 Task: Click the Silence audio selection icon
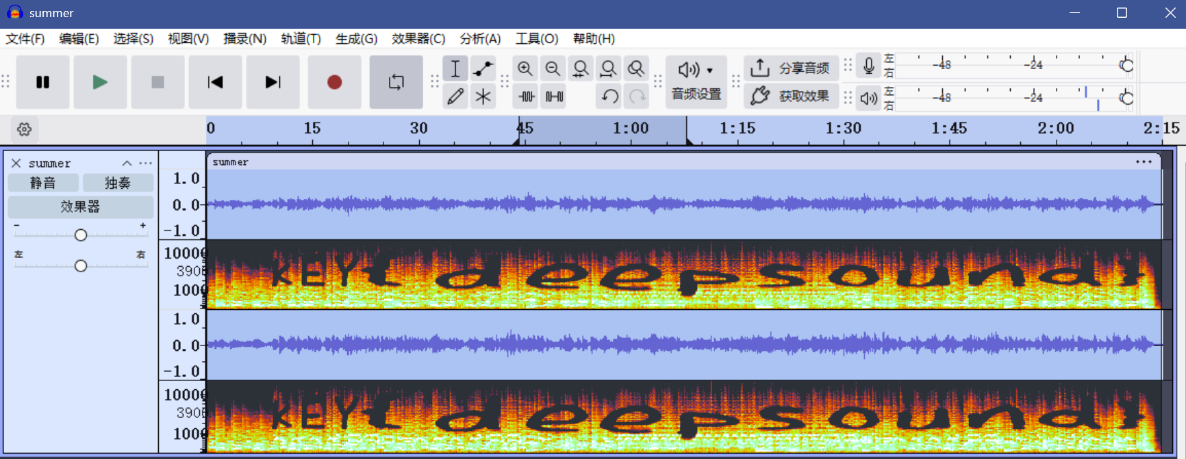pos(554,96)
